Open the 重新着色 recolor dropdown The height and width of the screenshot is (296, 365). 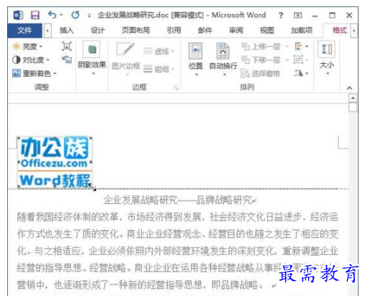pyautogui.click(x=35, y=73)
